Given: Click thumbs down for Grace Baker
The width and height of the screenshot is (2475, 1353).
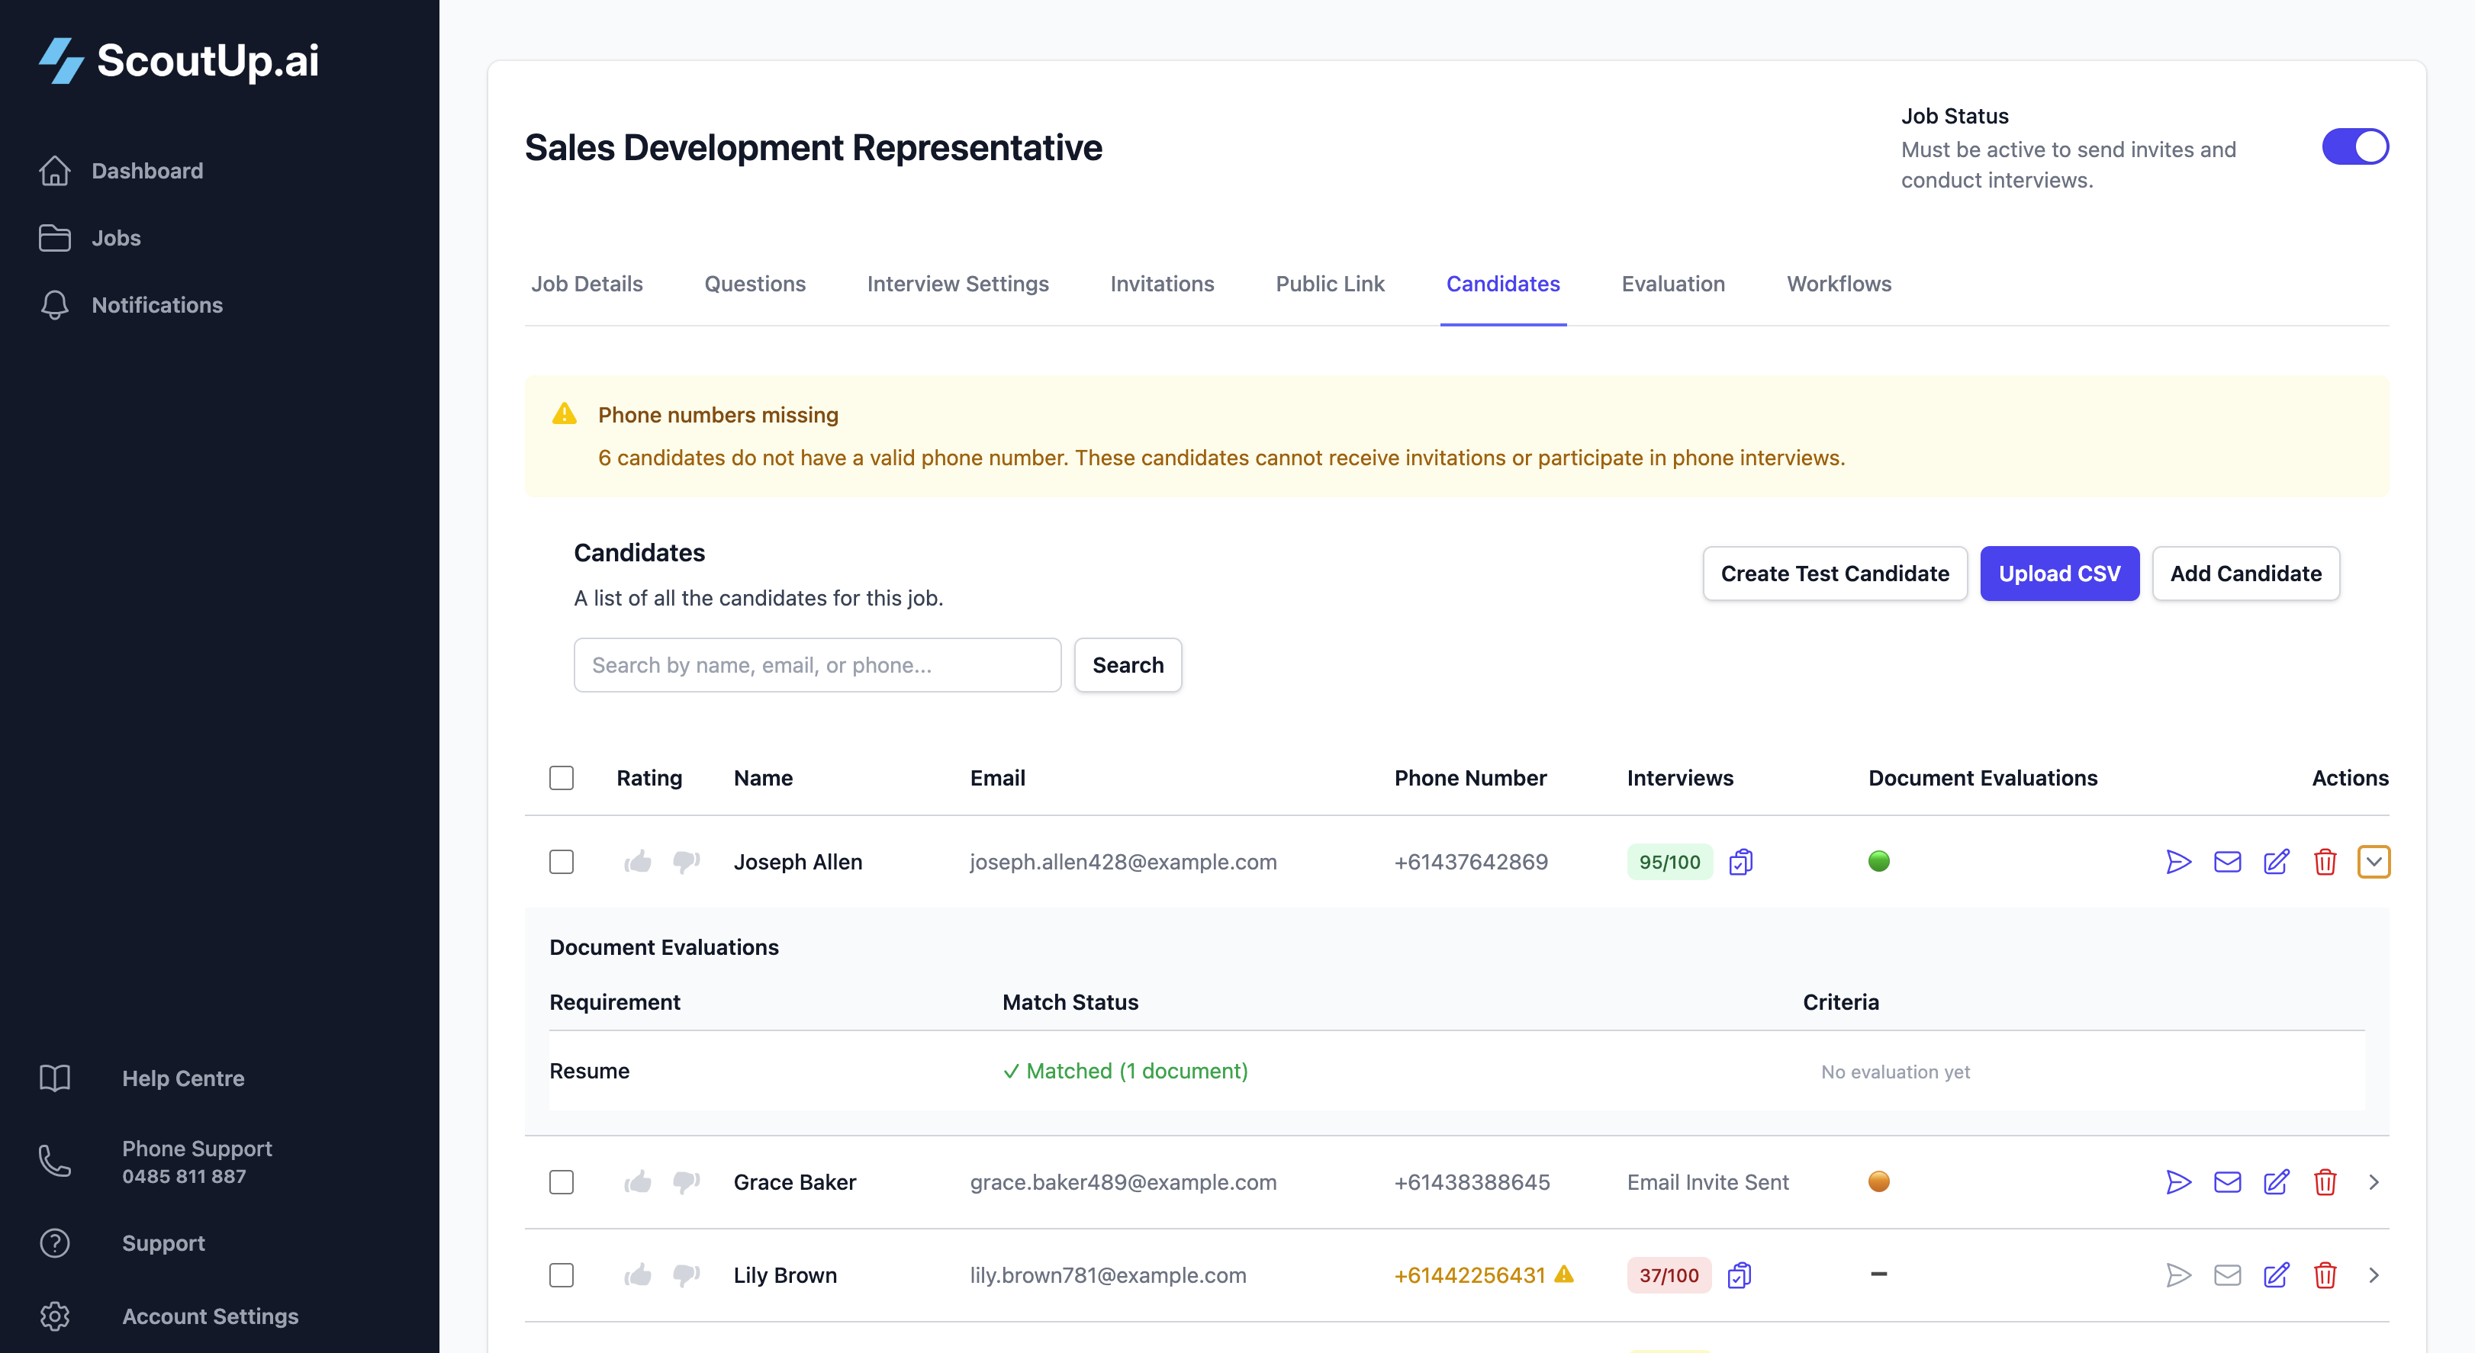Looking at the screenshot, I should click(x=686, y=1182).
